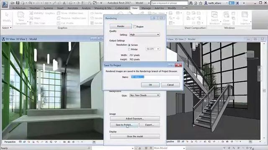Click Filters in the Graphics panel
Viewport: 268px width, 150px height.
pos(35,18)
